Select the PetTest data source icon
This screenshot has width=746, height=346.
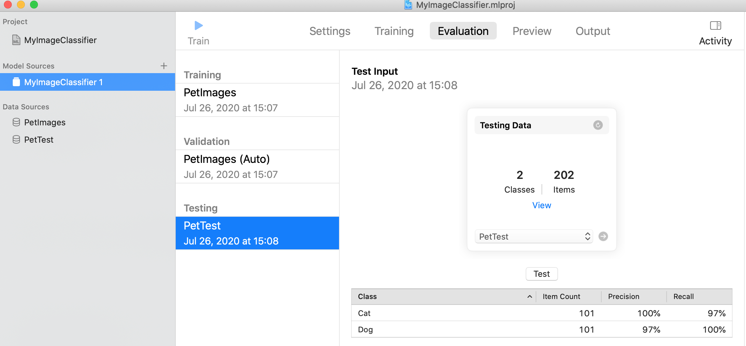(x=16, y=140)
